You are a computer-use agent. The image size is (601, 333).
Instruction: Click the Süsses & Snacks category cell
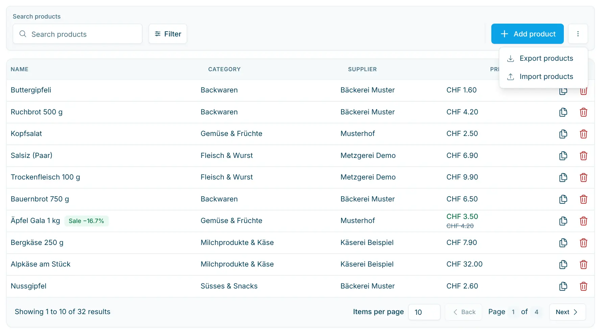click(x=229, y=286)
